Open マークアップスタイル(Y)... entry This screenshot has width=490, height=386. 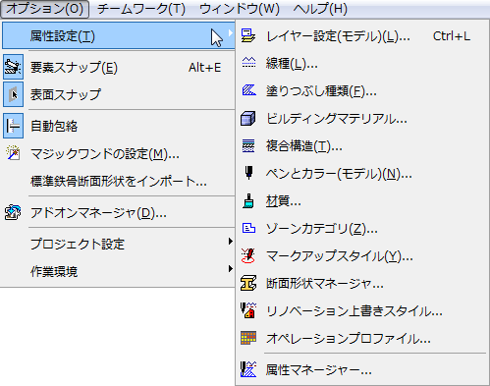click(340, 256)
